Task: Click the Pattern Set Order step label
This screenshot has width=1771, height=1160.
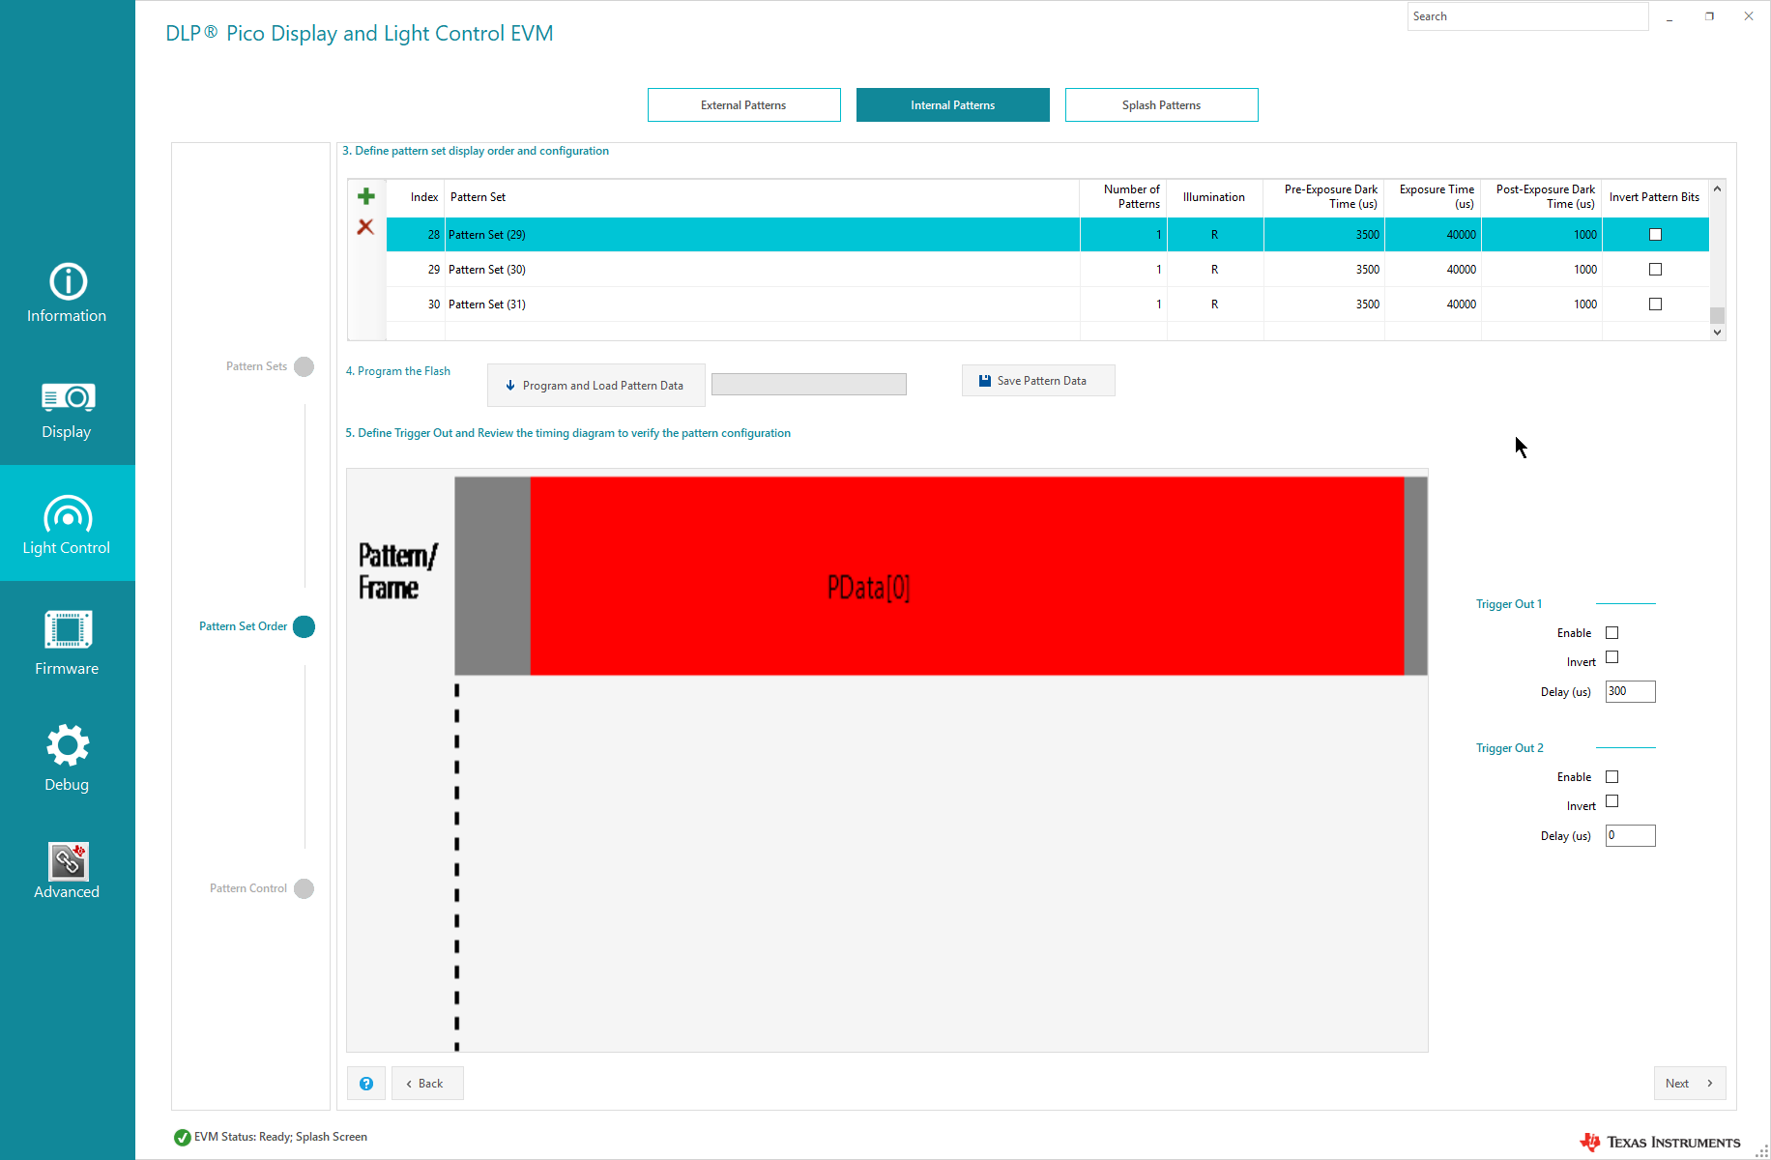Action: click(243, 626)
